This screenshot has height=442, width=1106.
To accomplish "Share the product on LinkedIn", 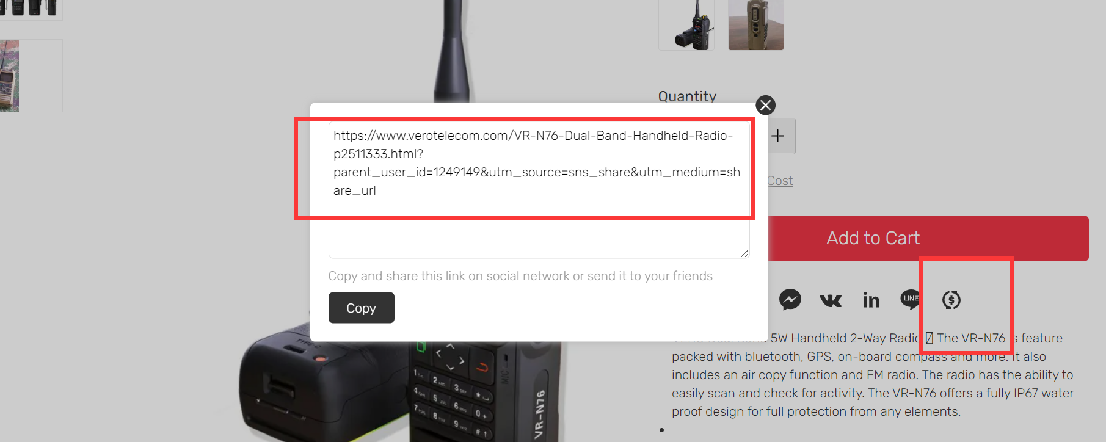I will coord(871,300).
